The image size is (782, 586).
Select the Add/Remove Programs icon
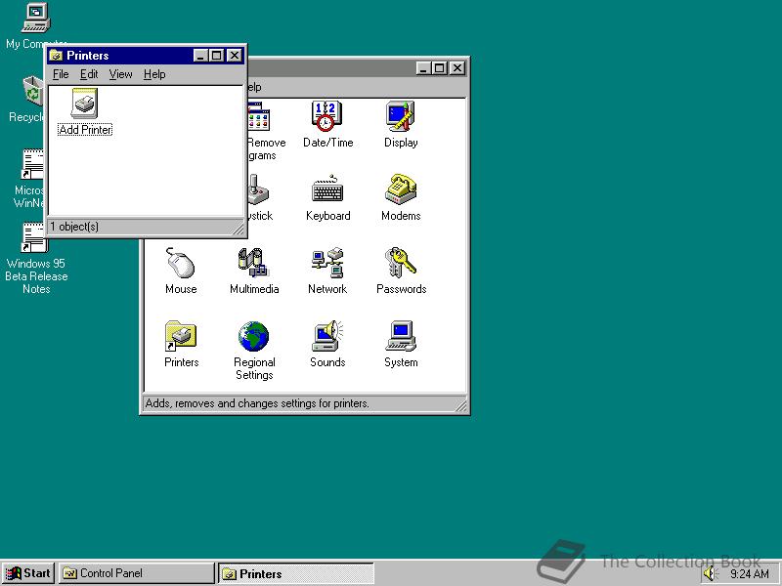[259, 116]
